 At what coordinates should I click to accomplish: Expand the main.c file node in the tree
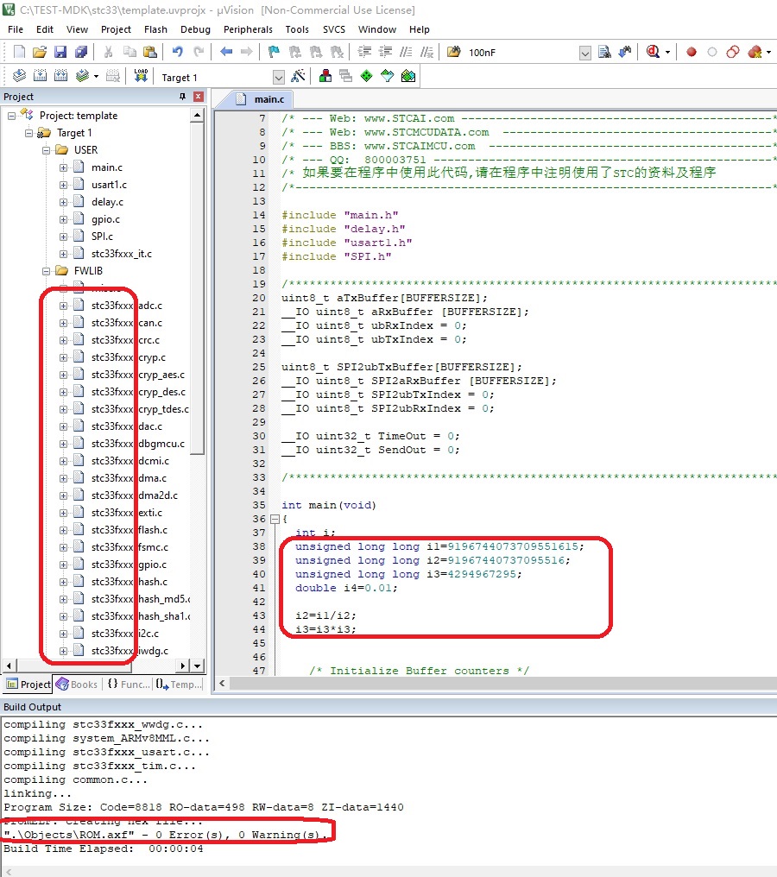[63, 167]
